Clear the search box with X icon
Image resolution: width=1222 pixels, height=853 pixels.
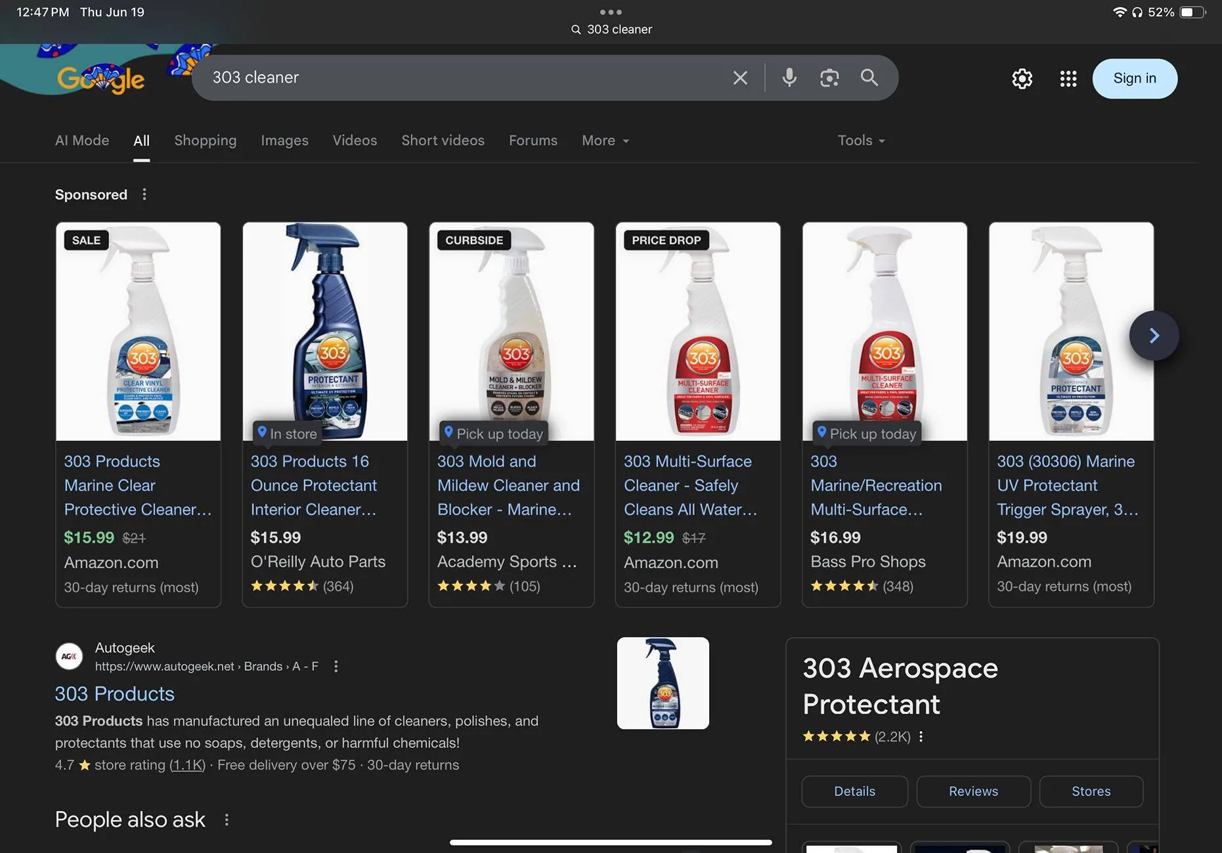click(x=740, y=78)
